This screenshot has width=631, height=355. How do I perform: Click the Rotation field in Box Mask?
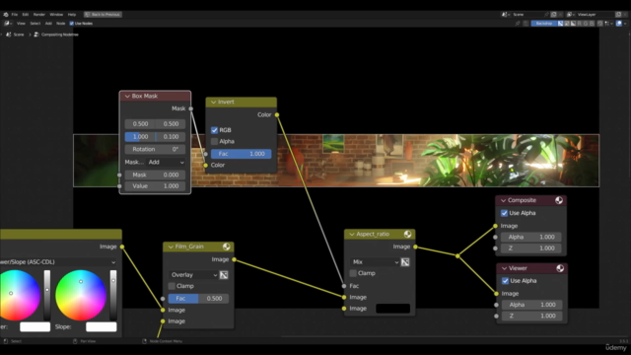tap(155, 149)
